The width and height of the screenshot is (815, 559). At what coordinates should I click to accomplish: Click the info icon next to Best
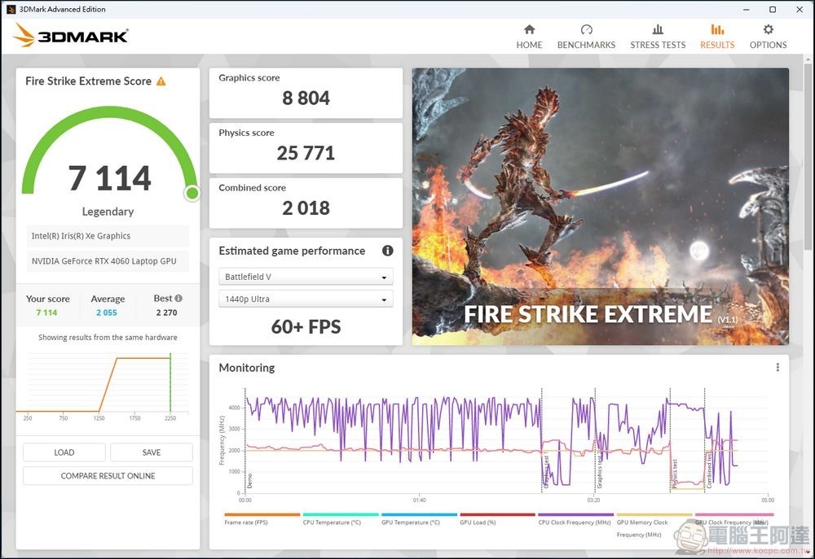(x=178, y=299)
